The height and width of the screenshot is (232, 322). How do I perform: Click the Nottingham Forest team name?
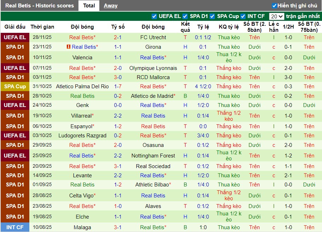point(153,155)
